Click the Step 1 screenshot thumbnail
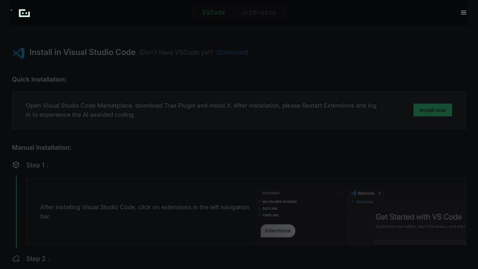This screenshot has width=478, height=269. pos(360,212)
